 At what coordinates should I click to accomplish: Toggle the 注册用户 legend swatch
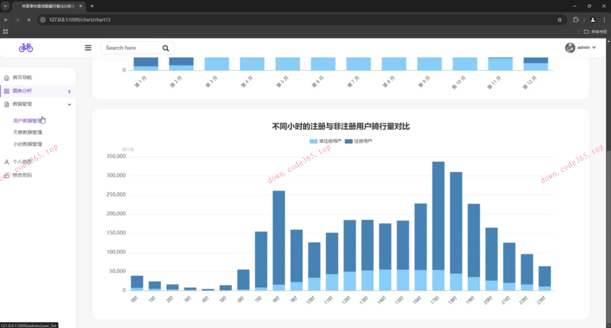click(x=349, y=141)
